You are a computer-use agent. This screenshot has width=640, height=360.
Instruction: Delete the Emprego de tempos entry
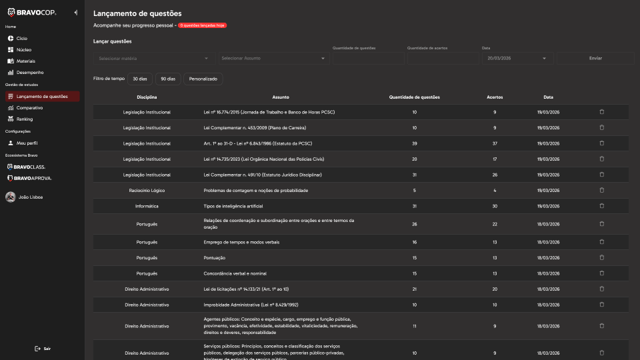[x=601, y=242]
